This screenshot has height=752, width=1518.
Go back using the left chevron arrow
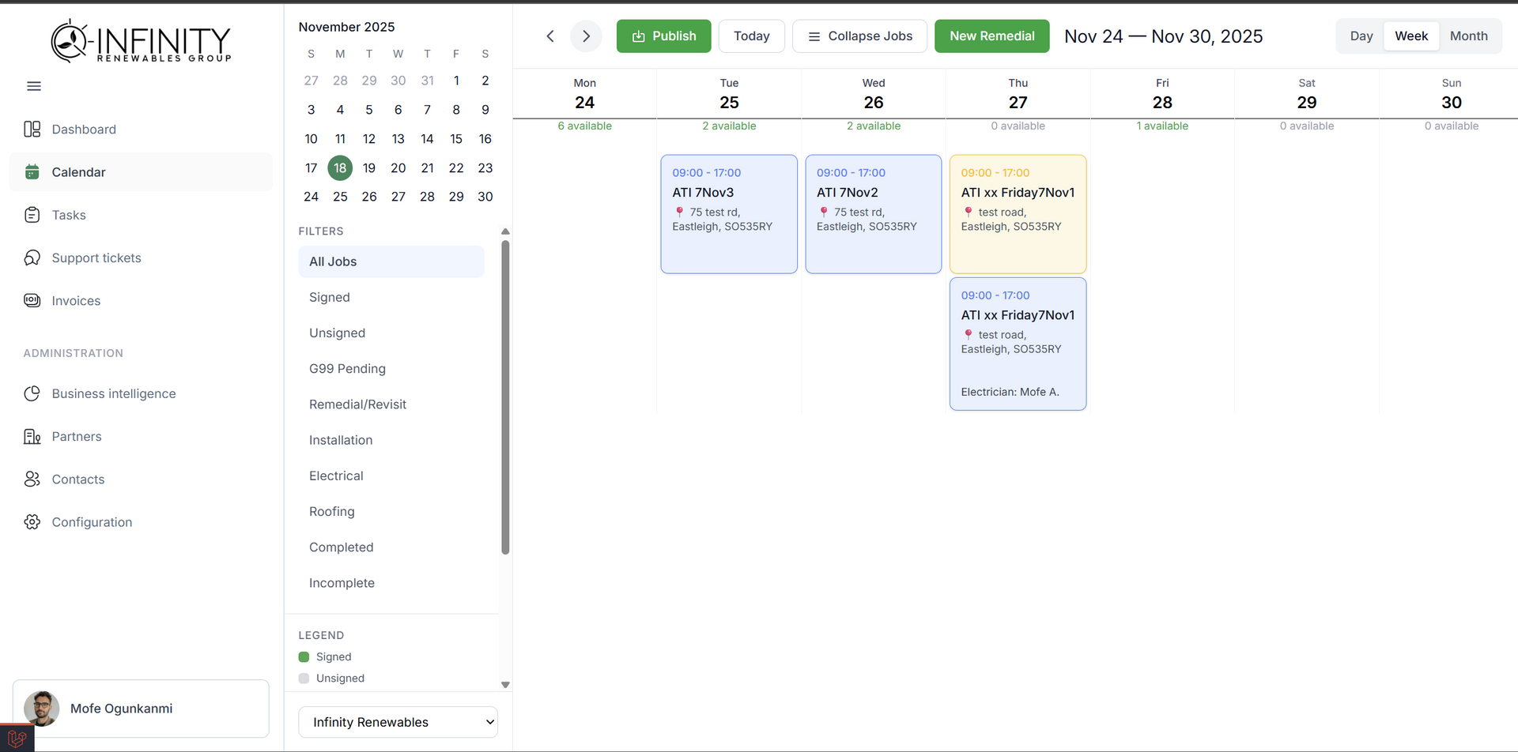click(x=550, y=36)
